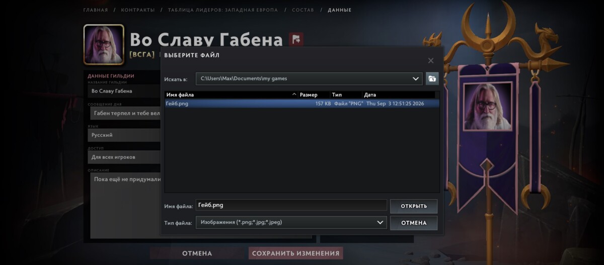The image size is (604, 265).
Task: Open the КОНТРАКТЫ breadcrumb
Action: click(x=138, y=10)
